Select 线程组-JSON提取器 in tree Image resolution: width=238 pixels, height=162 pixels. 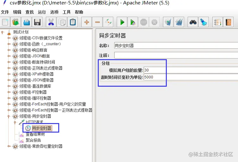pyautogui.click(x=37, y=80)
